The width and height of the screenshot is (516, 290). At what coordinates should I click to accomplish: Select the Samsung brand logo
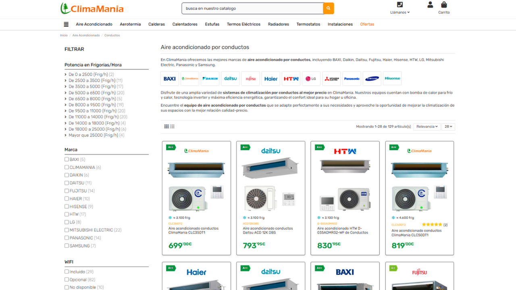[372, 79]
